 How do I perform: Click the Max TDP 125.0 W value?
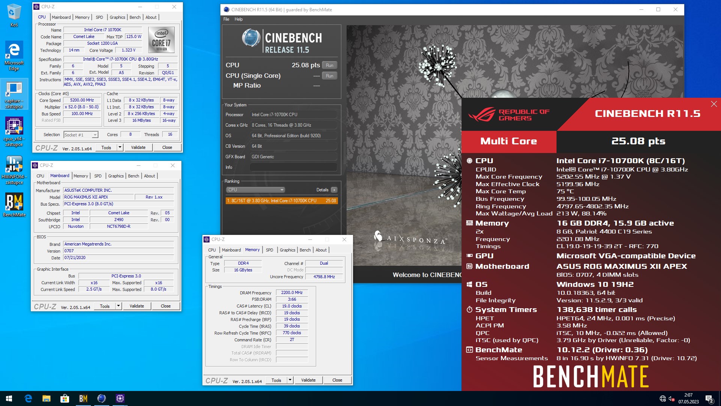(134, 37)
